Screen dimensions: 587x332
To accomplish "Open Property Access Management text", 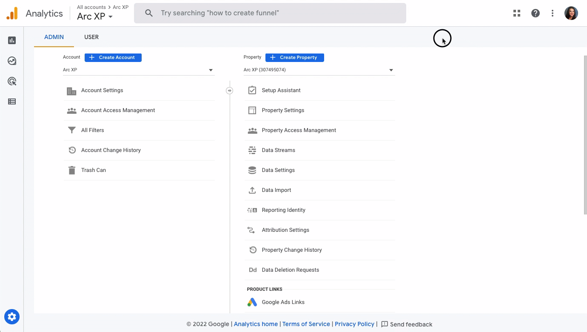I will click(x=299, y=130).
